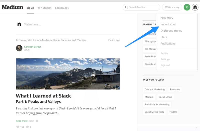Dismiss the bottom panel with X
The height and width of the screenshot is (131, 200).
[196, 128]
